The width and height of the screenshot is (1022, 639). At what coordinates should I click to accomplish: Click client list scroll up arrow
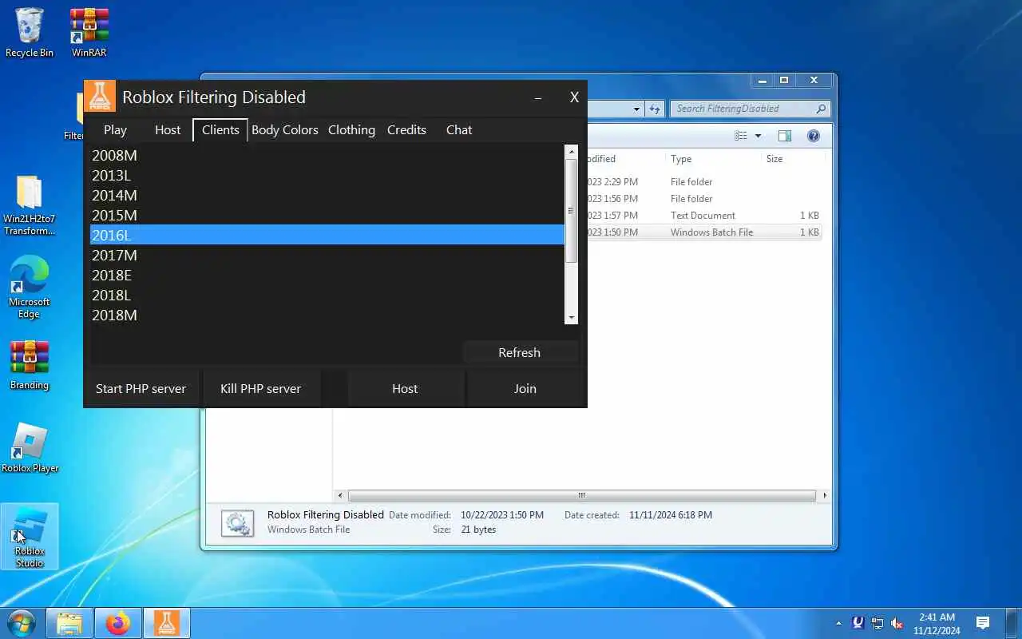point(571,151)
